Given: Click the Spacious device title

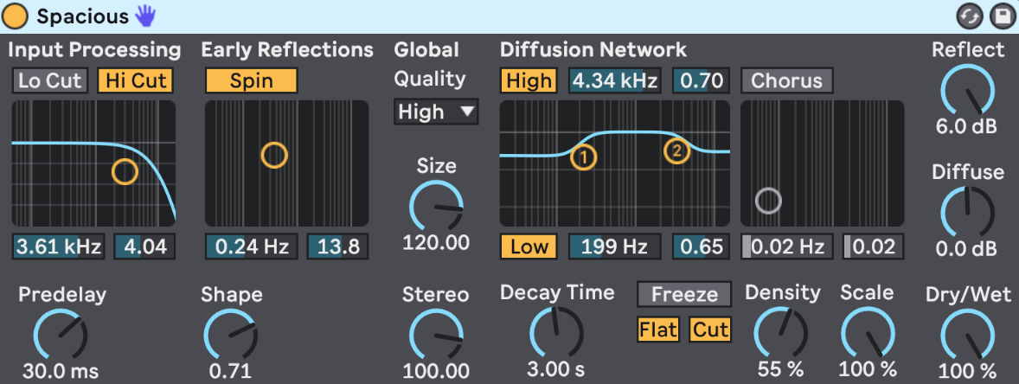Looking at the screenshot, I should (82, 16).
